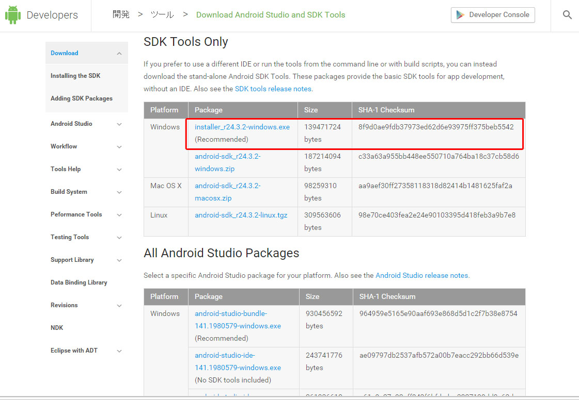Download android-studio-bundle-141.1980579-windows.exe

pyautogui.click(x=238, y=320)
